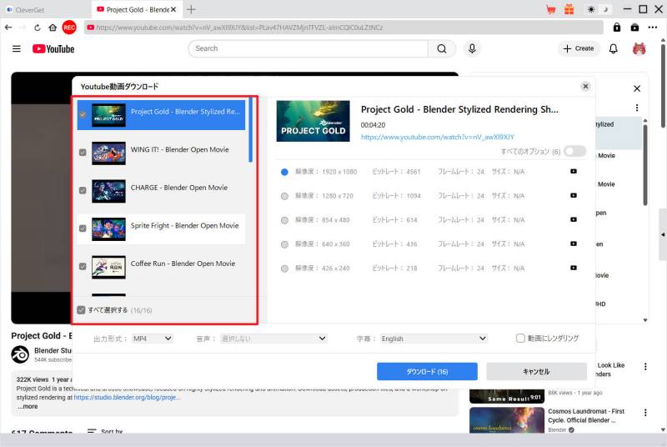667x447 pixels.
Task: Click the blue download (16) button
Action: click(x=427, y=371)
